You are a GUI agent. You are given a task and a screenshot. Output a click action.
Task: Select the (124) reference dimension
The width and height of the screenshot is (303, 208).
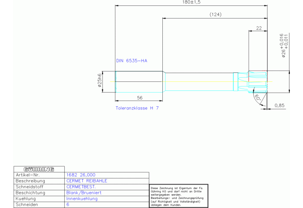pos(215,14)
